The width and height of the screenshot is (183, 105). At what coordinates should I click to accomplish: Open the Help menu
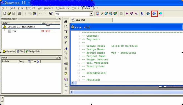95,8
